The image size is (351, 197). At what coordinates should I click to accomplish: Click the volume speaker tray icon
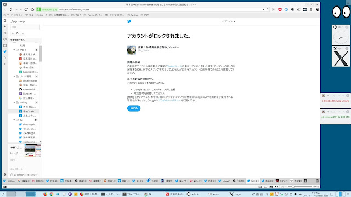tap(295, 194)
